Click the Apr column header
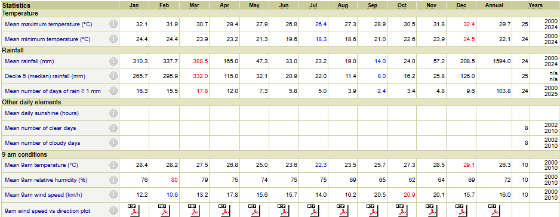Screen dimensions: 560x217 pyautogui.click(x=224, y=5)
